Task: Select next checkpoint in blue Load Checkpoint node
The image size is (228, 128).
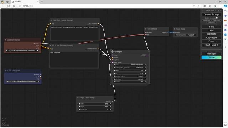Action: (38, 81)
